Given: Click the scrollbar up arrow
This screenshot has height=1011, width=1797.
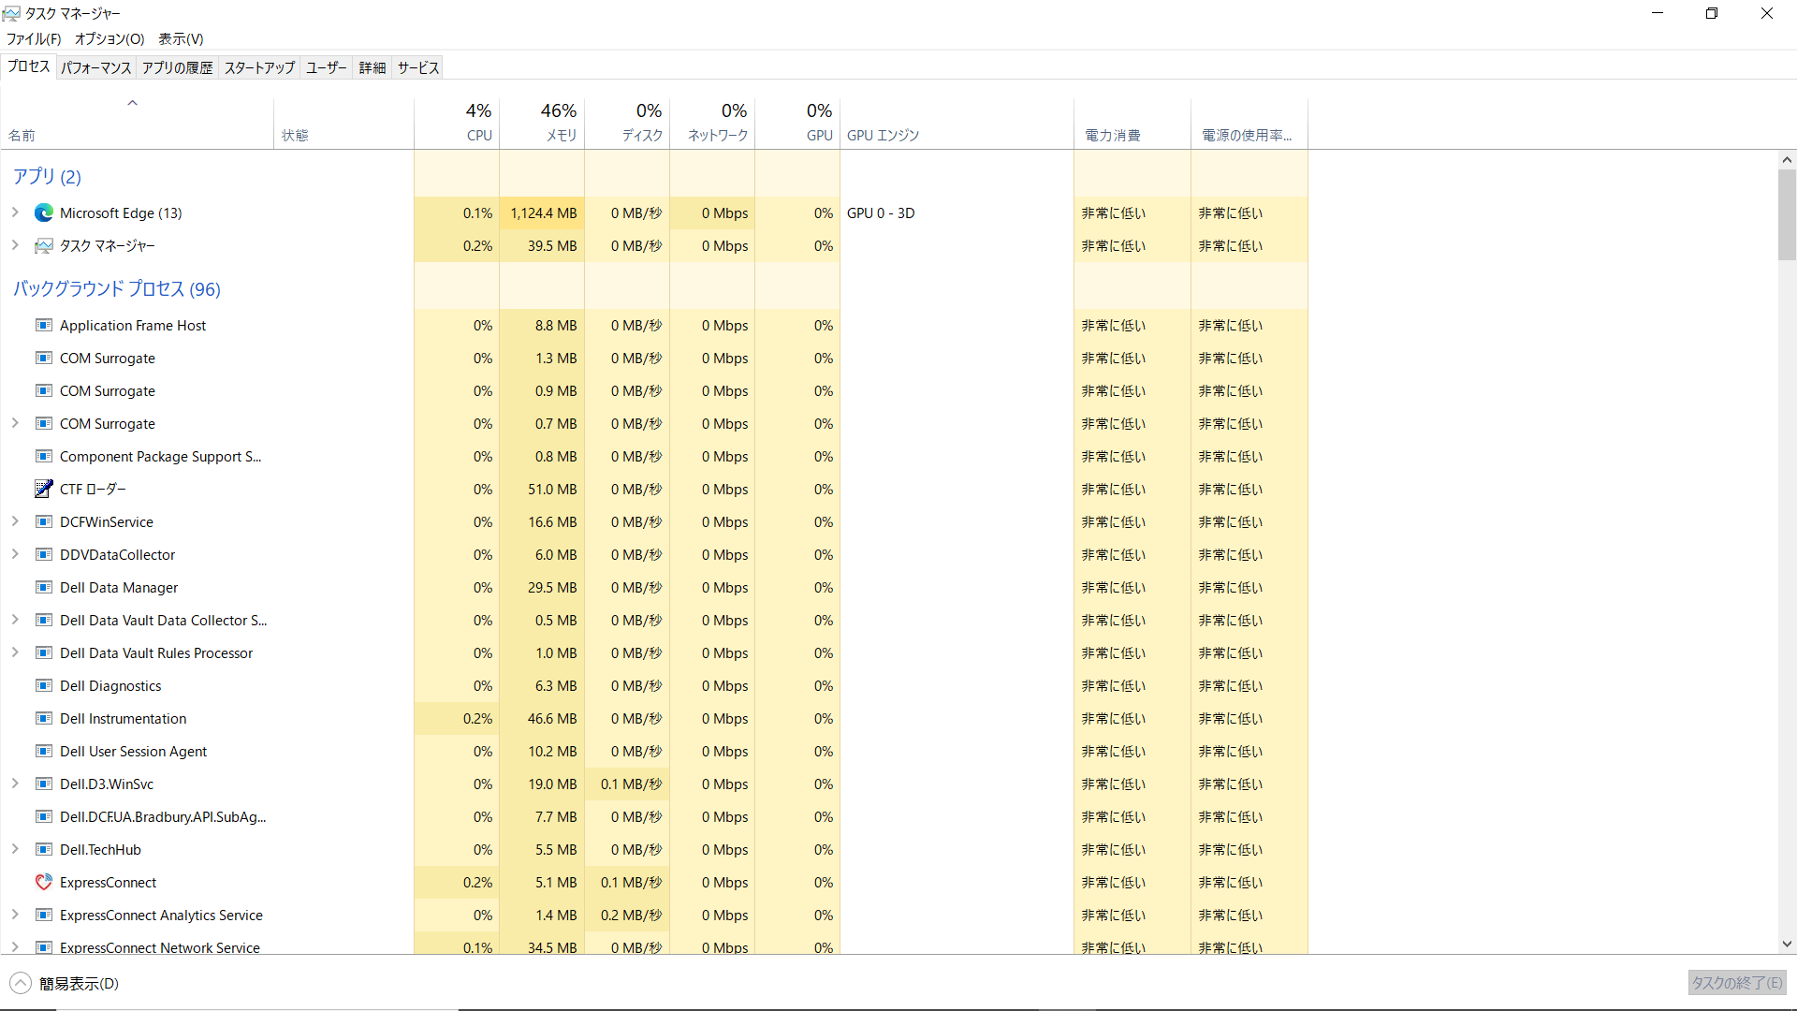Looking at the screenshot, I should click(x=1787, y=160).
